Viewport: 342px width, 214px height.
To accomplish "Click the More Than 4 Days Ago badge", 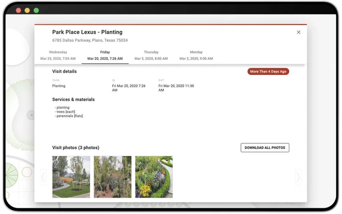I will pos(268,72).
